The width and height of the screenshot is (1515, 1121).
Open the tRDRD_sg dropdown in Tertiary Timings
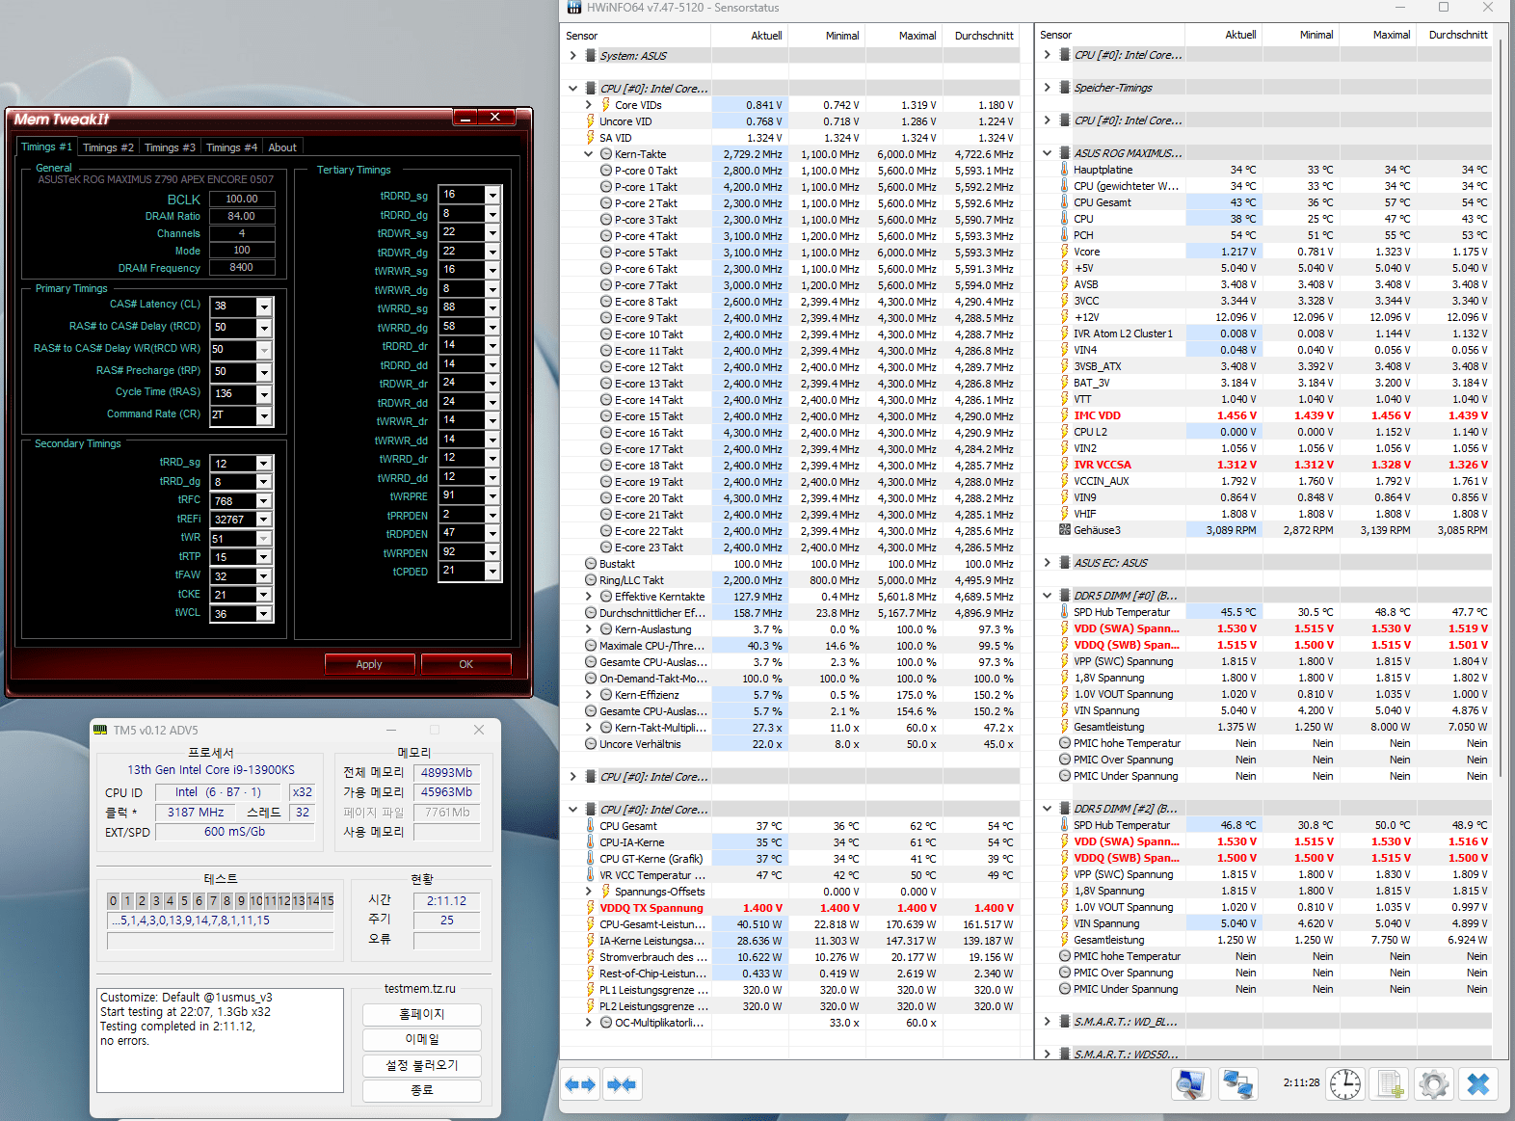click(x=492, y=195)
